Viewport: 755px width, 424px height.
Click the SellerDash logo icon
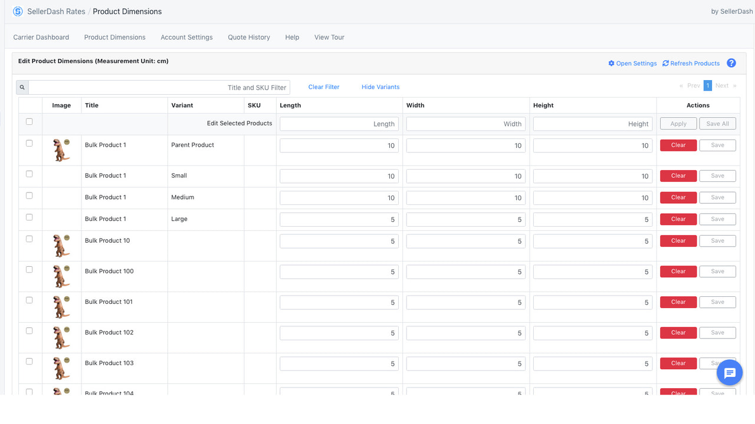(x=17, y=11)
